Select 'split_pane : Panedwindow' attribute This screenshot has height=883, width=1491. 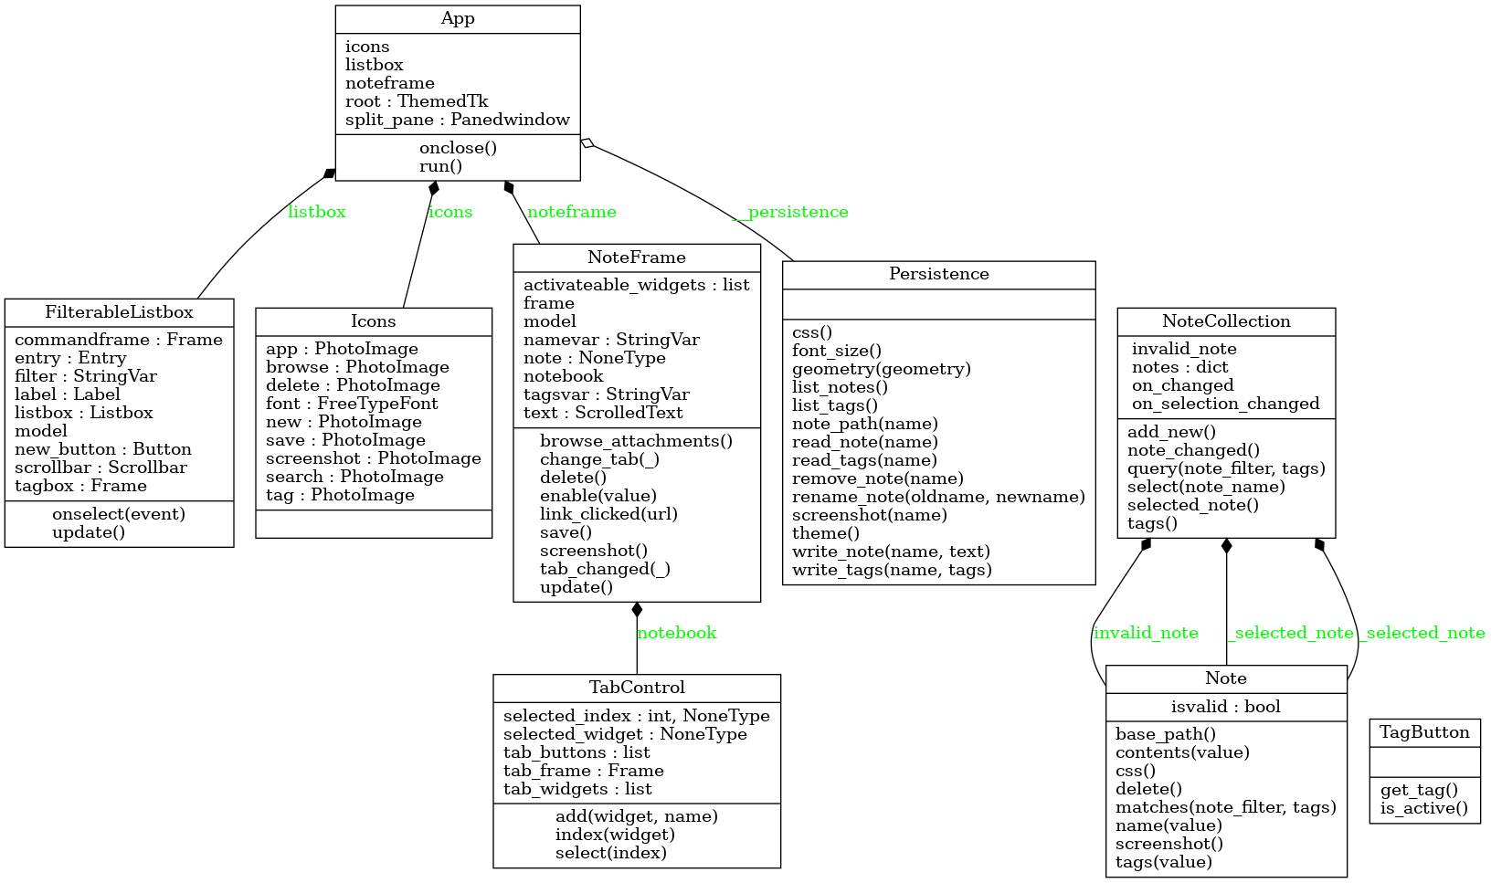coord(458,120)
